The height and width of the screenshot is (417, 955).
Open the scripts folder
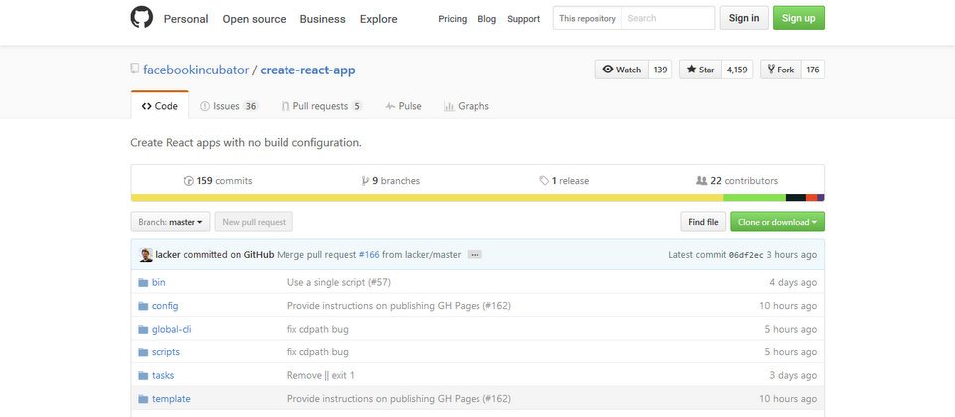pyautogui.click(x=166, y=352)
